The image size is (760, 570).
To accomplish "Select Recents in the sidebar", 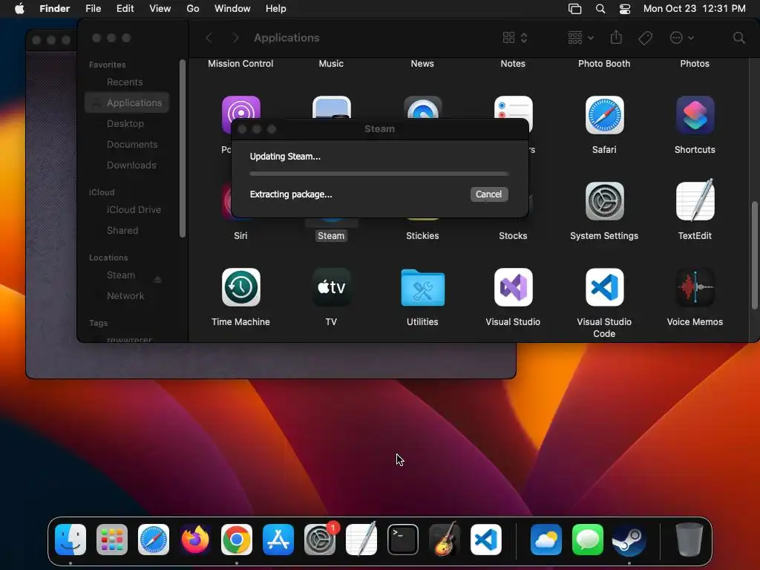I will tap(125, 82).
